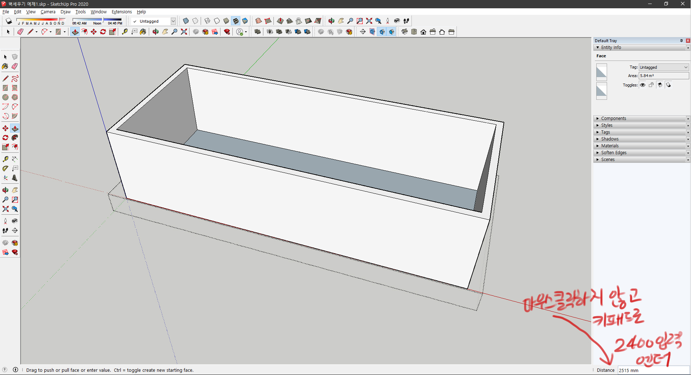The width and height of the screenshot is (691, 375).
Task: Toggle receive shadows in Entity Info
Action: pos(660,85)
